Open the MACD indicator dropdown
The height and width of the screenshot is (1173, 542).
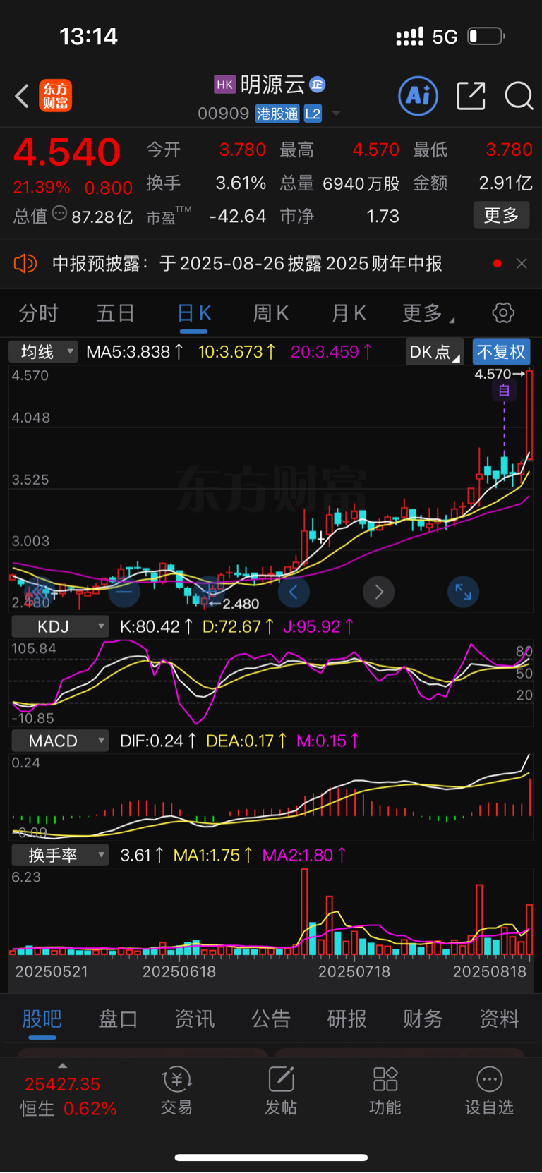pos(60,741)
